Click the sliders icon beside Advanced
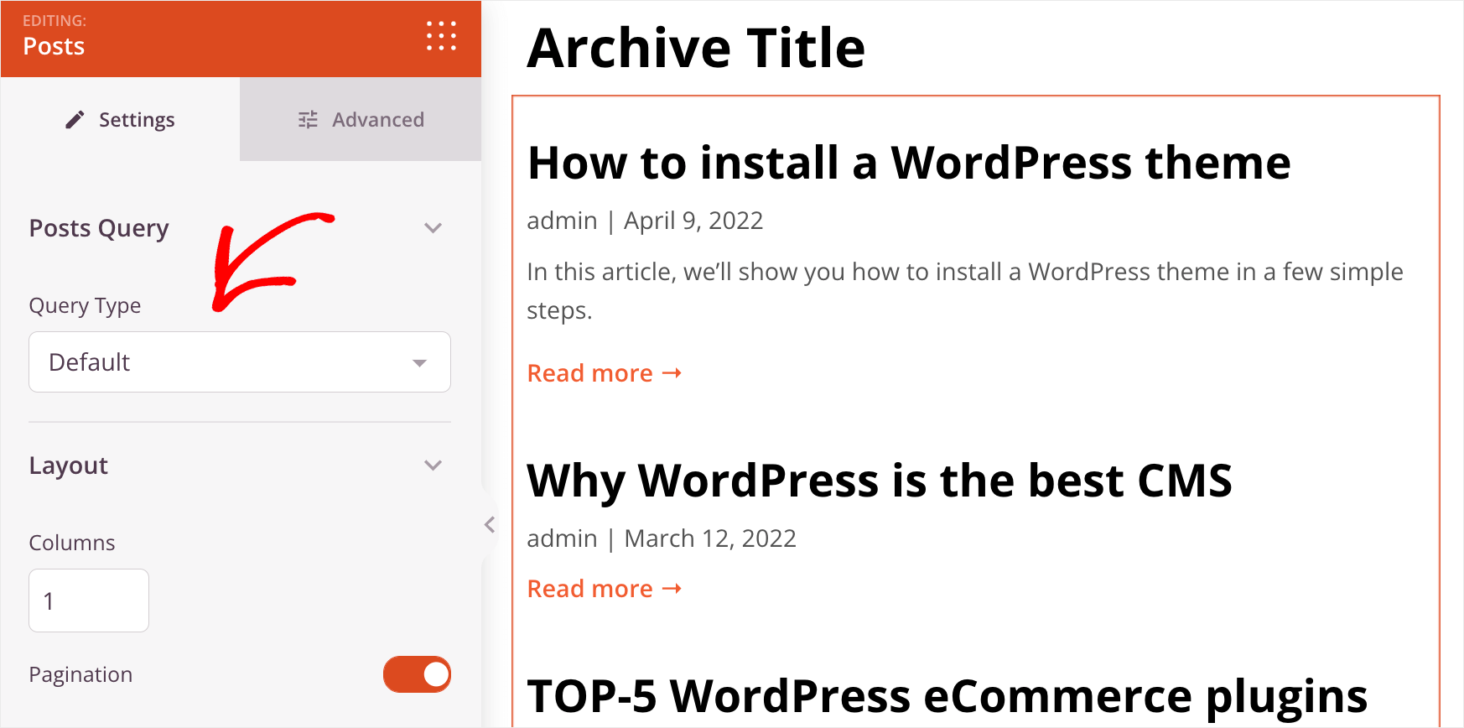Screen dimensions: 1464x728 309,120
